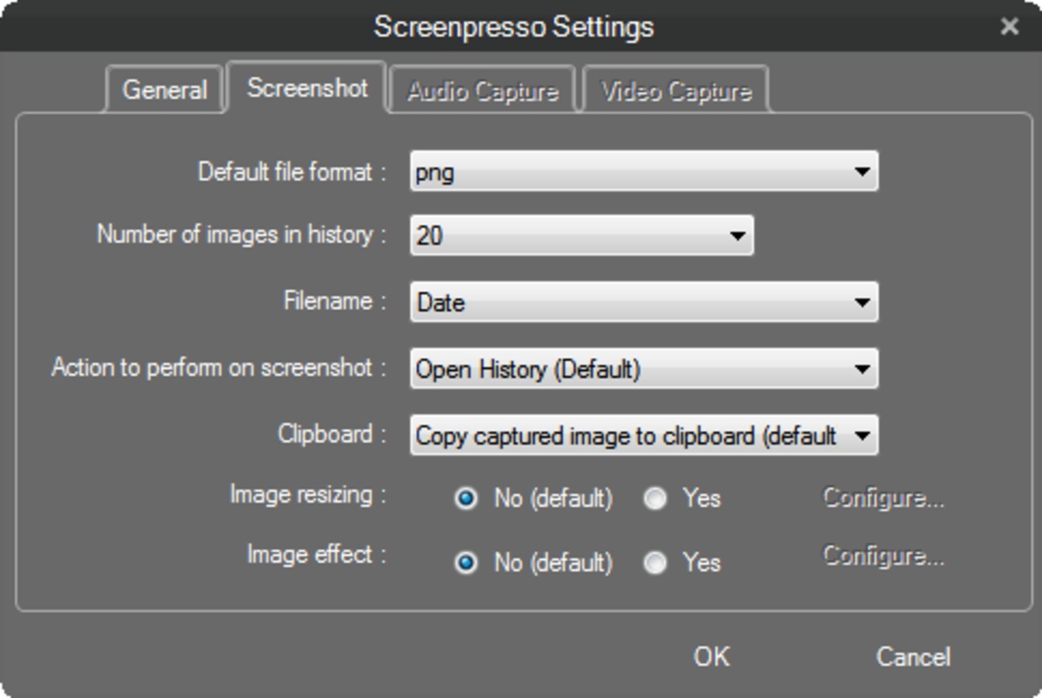Open the Video Capture tab
The image size is (1042, 698).
pos(675,92)
